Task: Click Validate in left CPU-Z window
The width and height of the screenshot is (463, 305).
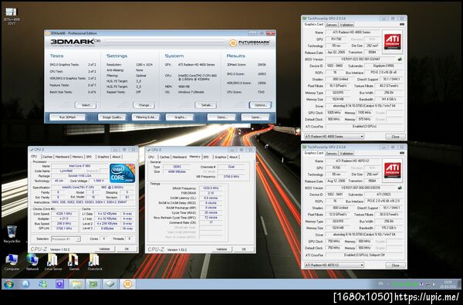Action: coord(104,249)
